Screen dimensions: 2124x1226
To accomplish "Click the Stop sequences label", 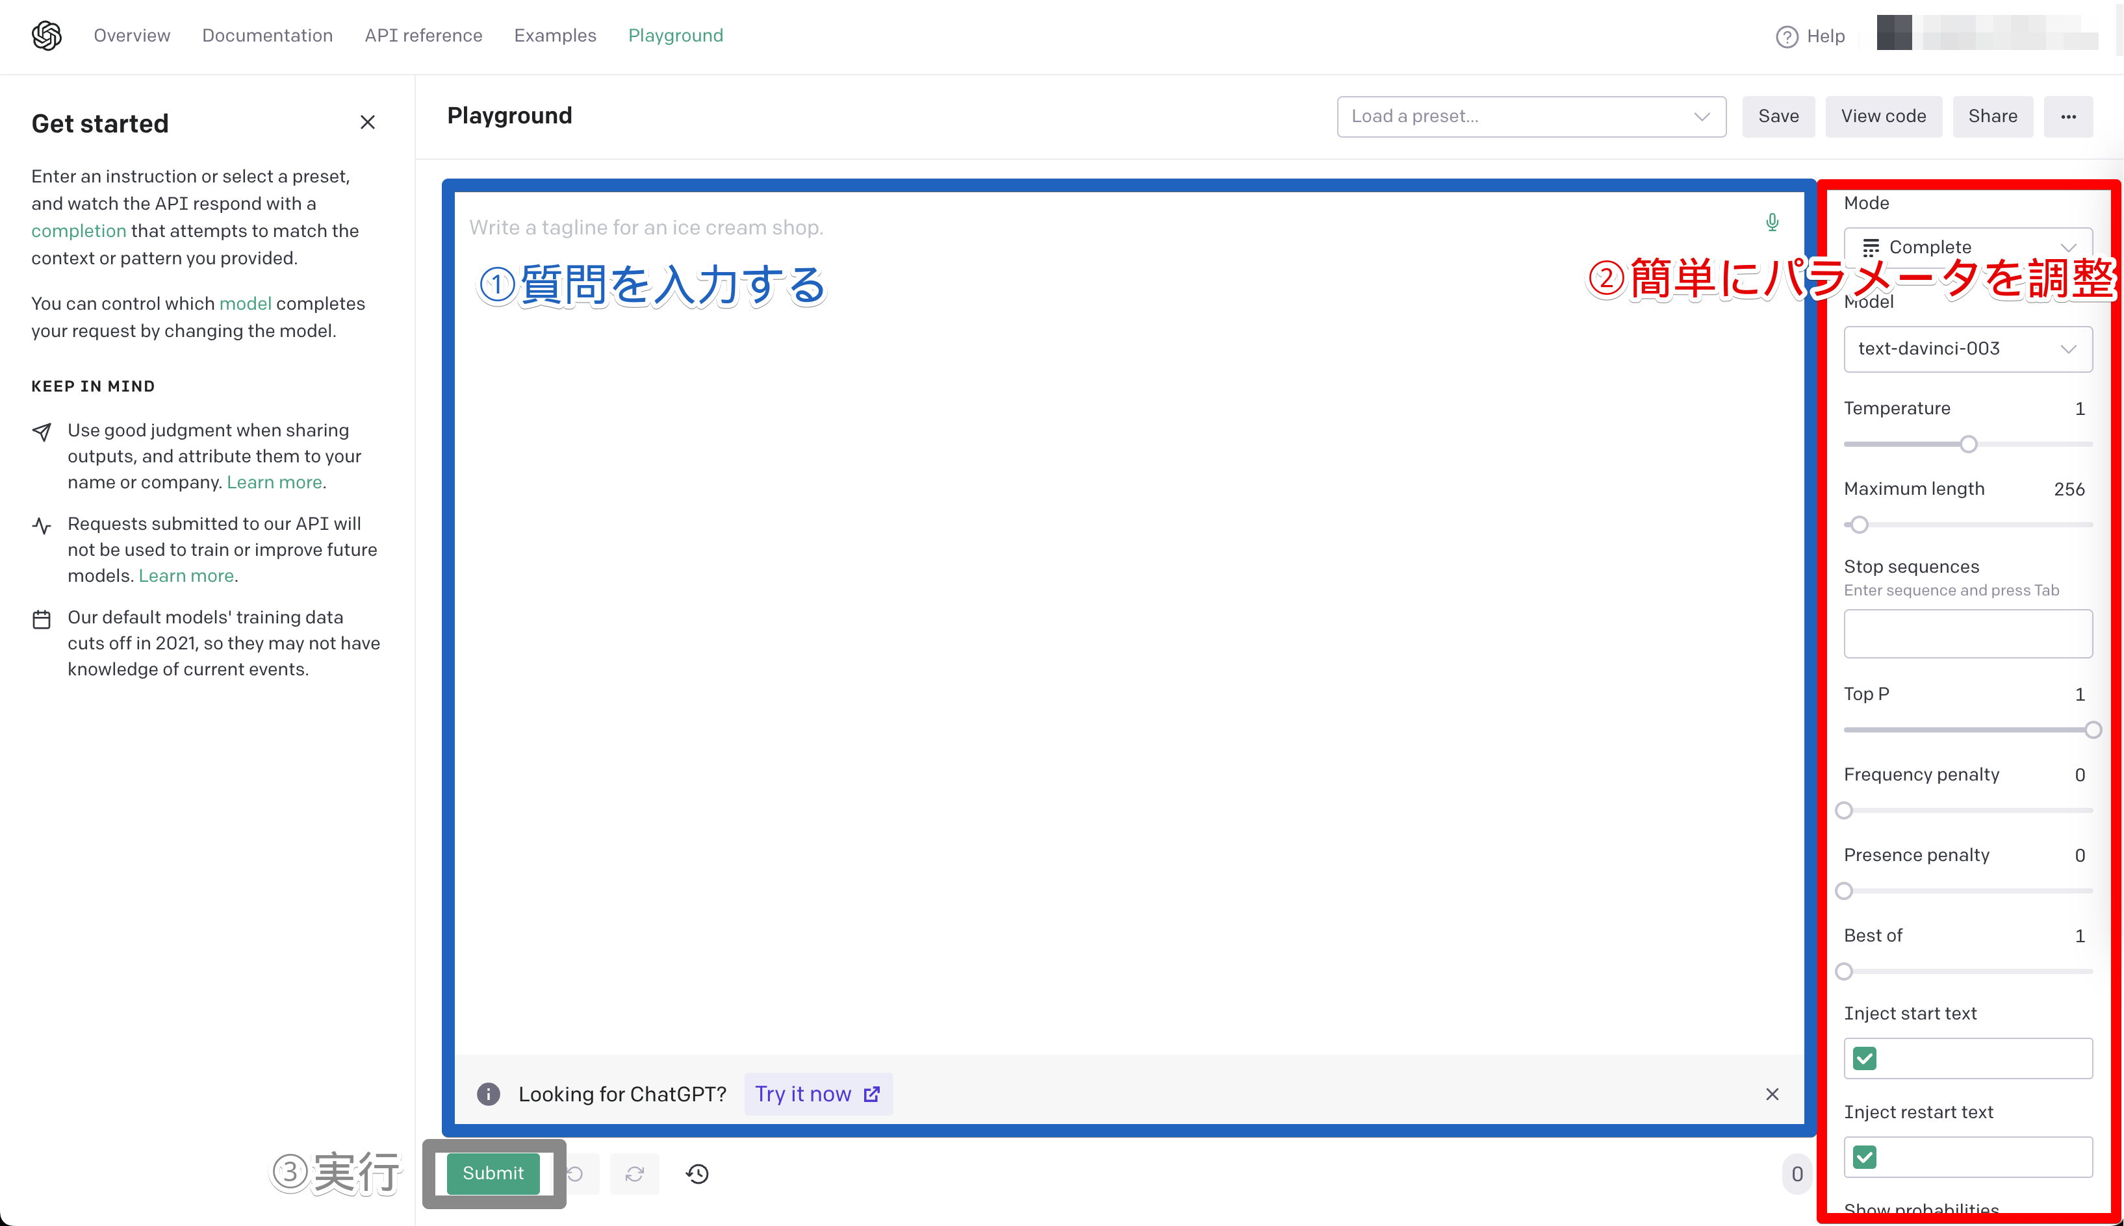I will point(1911,567).
